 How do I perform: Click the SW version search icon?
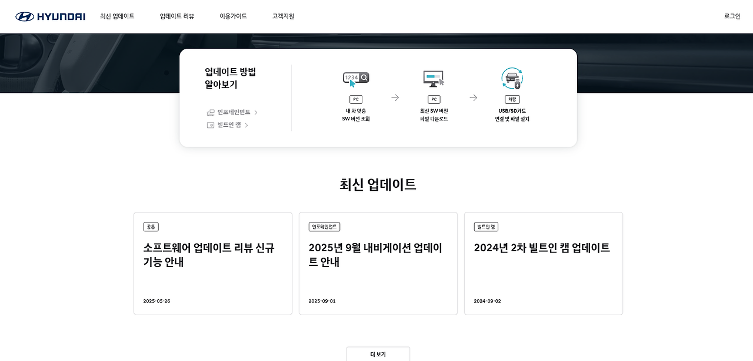pyautogui.click(x=356, y=79)
